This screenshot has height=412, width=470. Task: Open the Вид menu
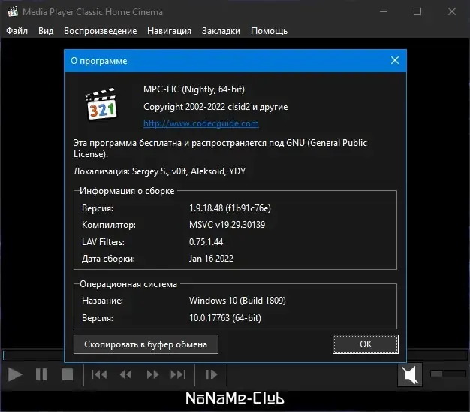click(x=46, y=31)
